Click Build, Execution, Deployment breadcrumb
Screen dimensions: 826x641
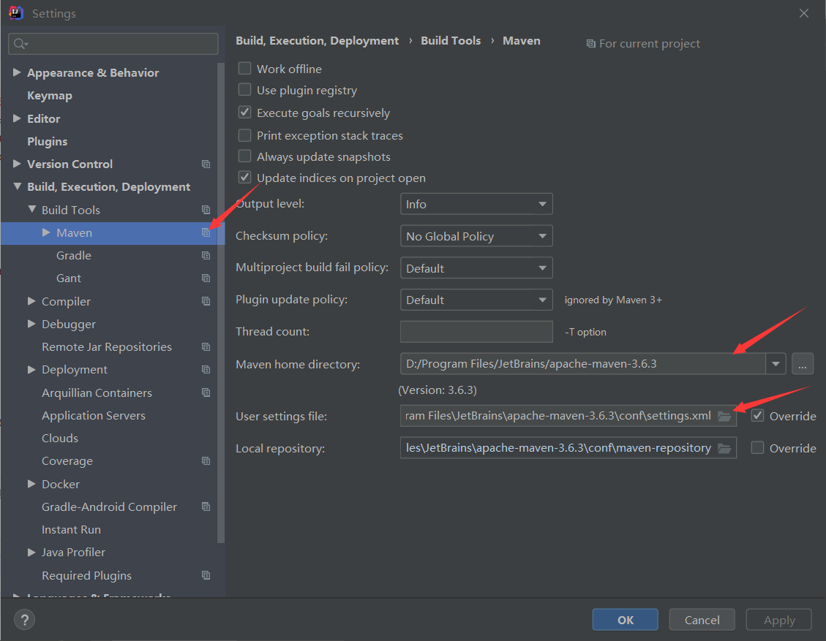(317, 40)
